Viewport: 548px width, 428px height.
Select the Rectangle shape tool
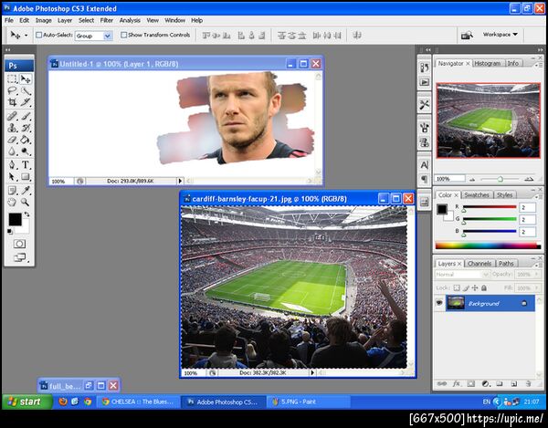tap(26, 177)
